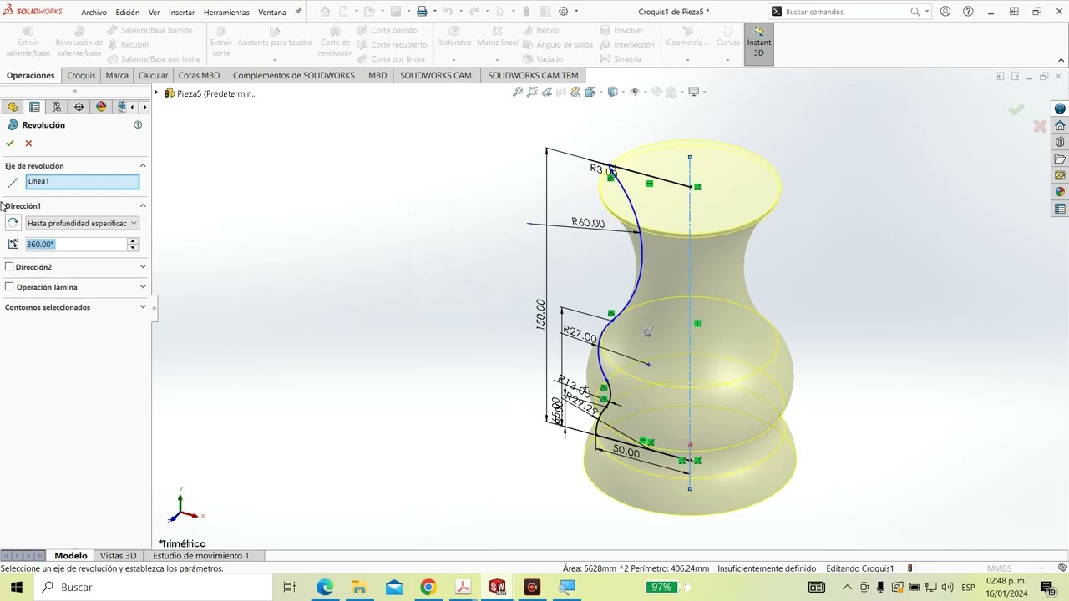Open Appearances sphere in task pane
1069x601 pixels.
click(x=1060, y=192)
